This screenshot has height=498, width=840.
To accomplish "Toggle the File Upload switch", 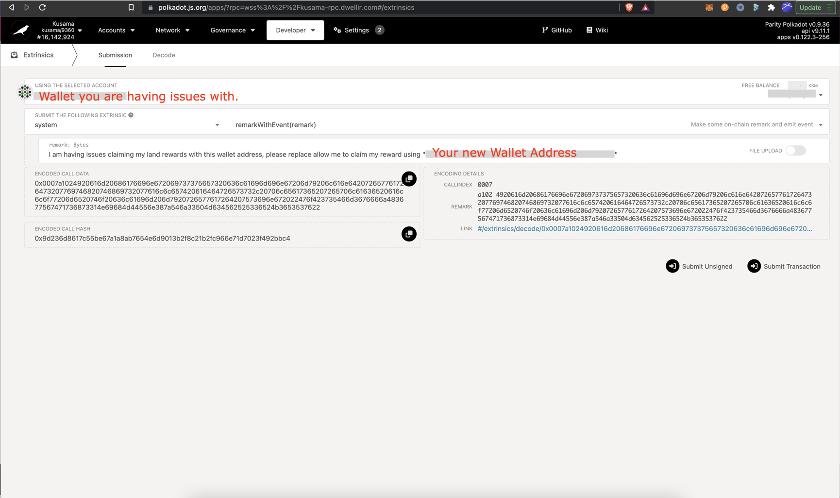I will point(796,151).
